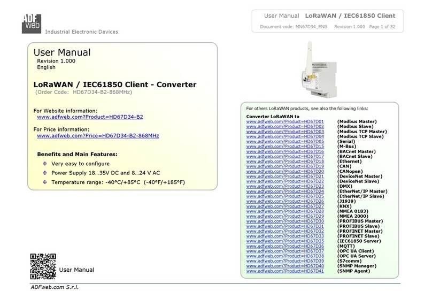
Task: Open the HD67D41 SNMP Agent link
Action: (x=285, y=271)
